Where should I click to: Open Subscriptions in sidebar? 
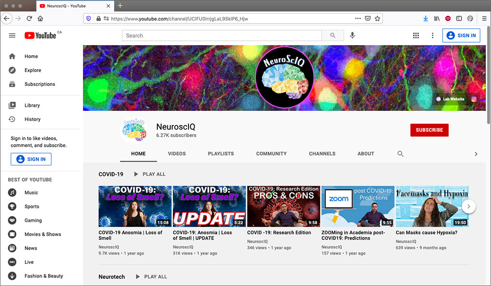point(41,84)
